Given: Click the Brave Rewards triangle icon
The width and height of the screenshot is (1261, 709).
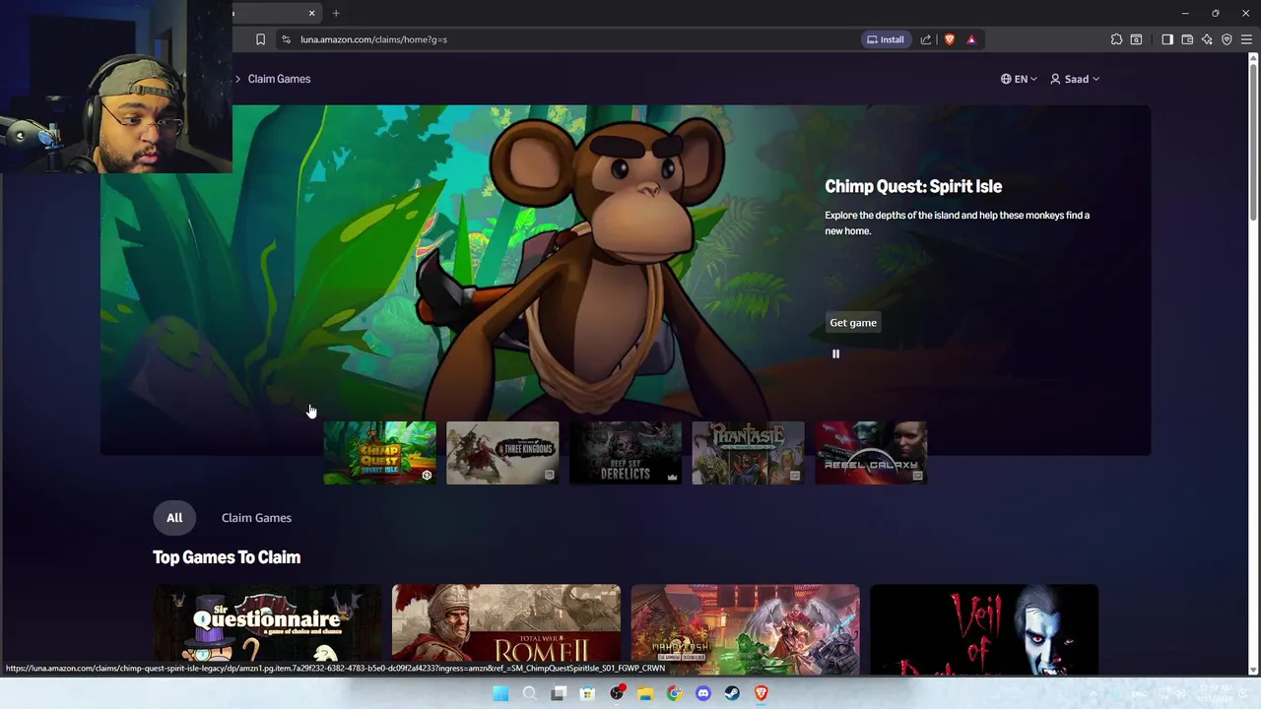Looking at the screenshot, I should [x=971, y=39].
